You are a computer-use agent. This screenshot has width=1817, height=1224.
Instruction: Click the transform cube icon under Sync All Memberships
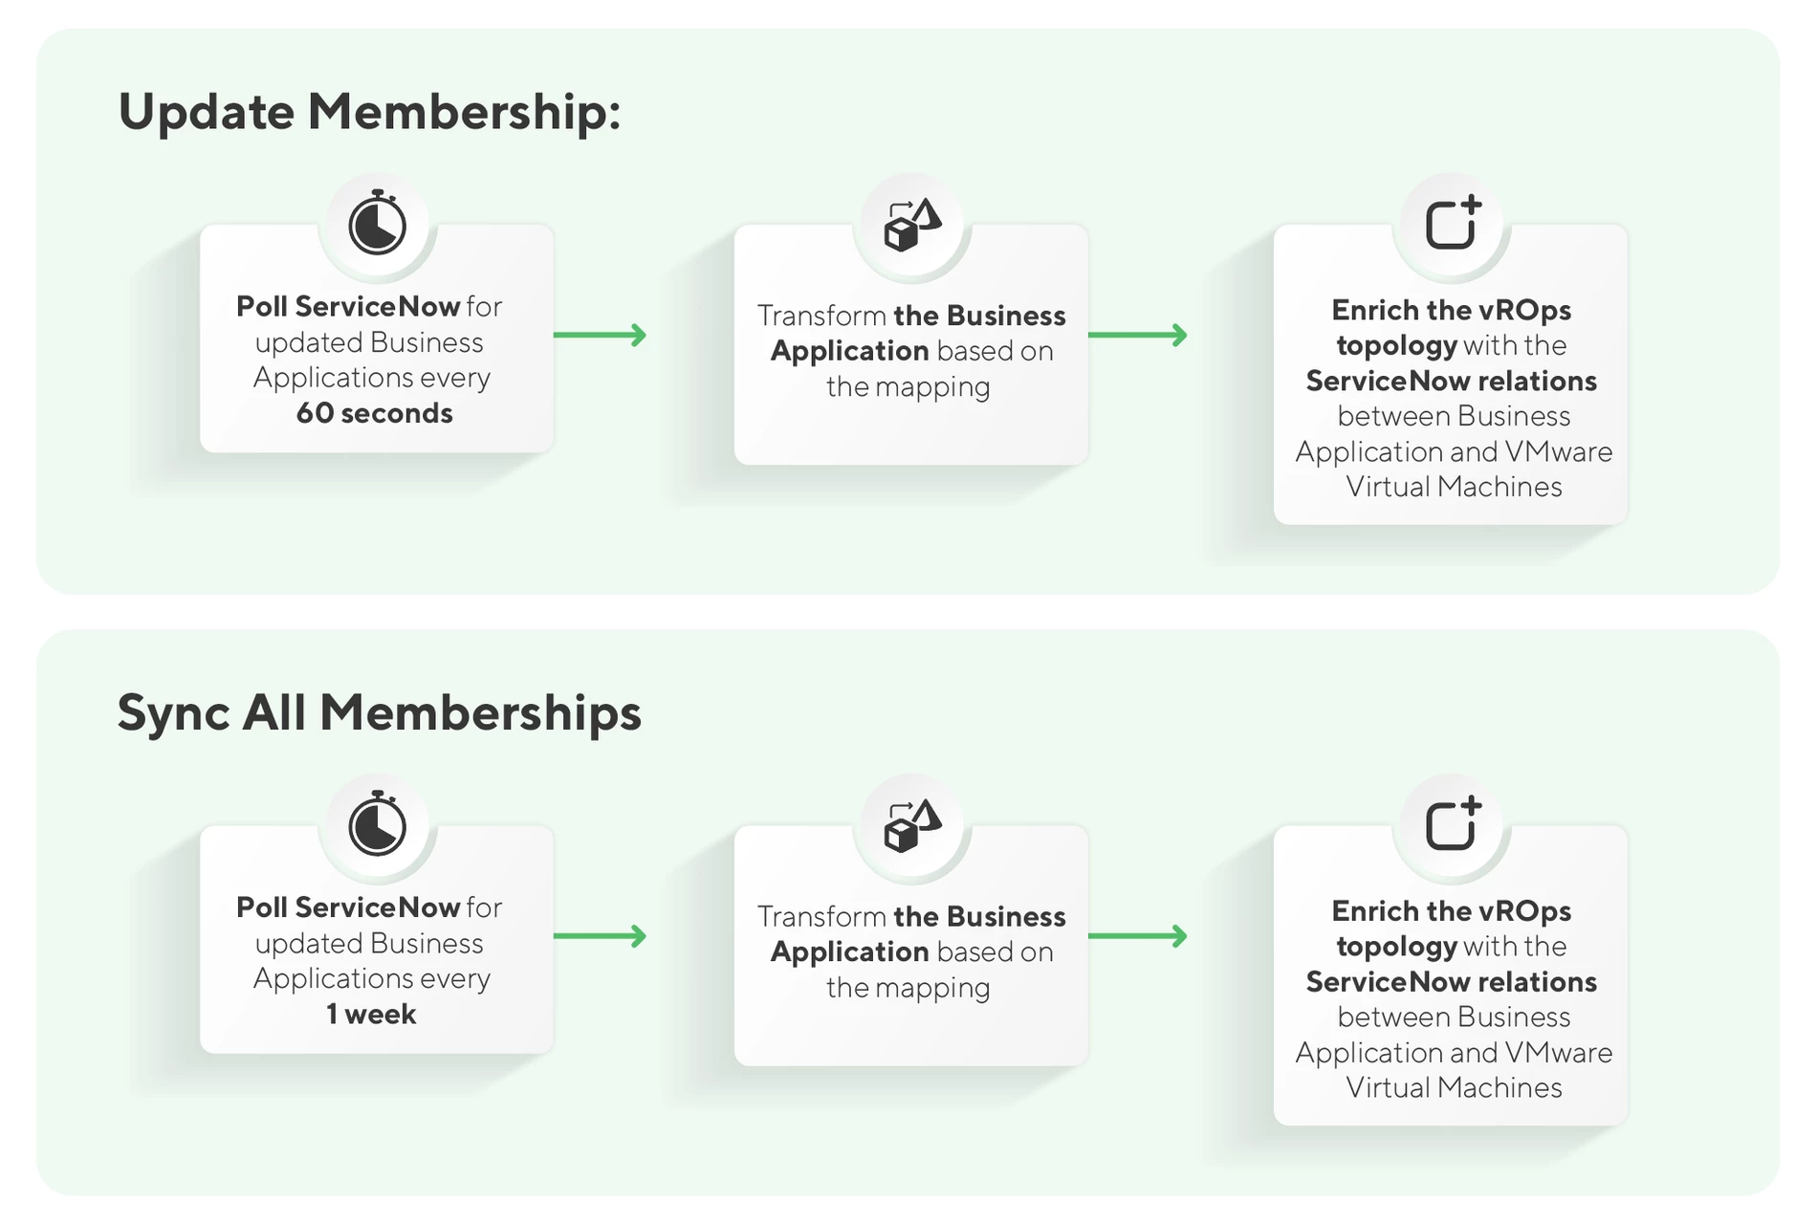pyautogui.click(x=912, y=826)
